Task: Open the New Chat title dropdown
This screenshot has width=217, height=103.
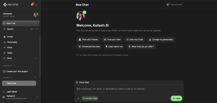Action: [x=91, y=5]
